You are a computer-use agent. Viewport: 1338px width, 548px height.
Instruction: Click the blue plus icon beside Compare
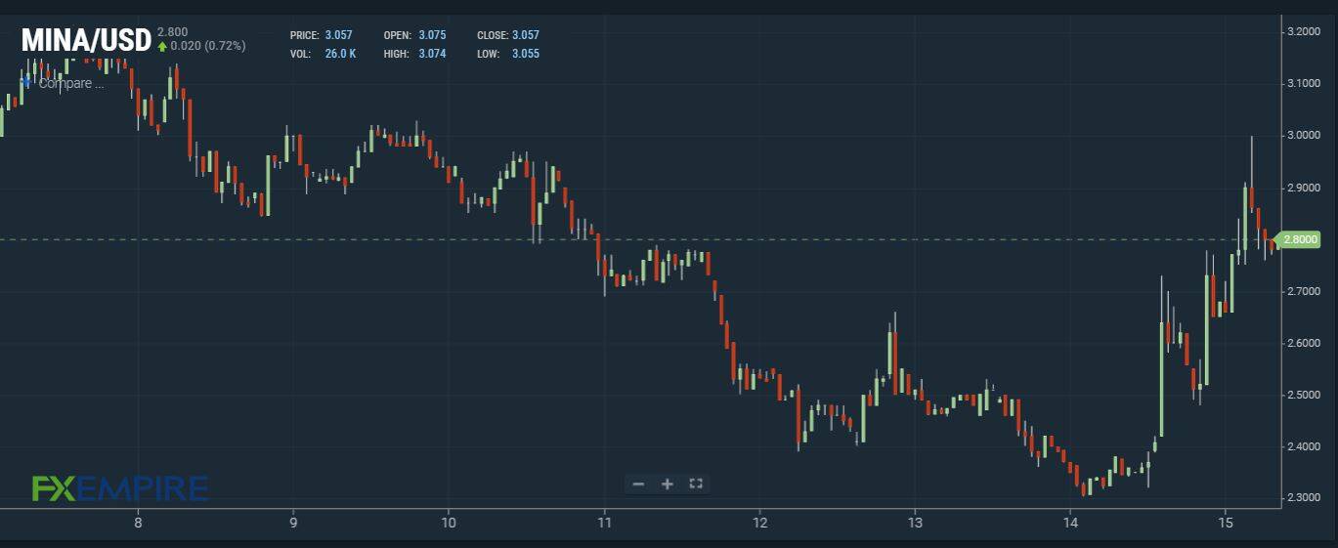pos(26,83)
